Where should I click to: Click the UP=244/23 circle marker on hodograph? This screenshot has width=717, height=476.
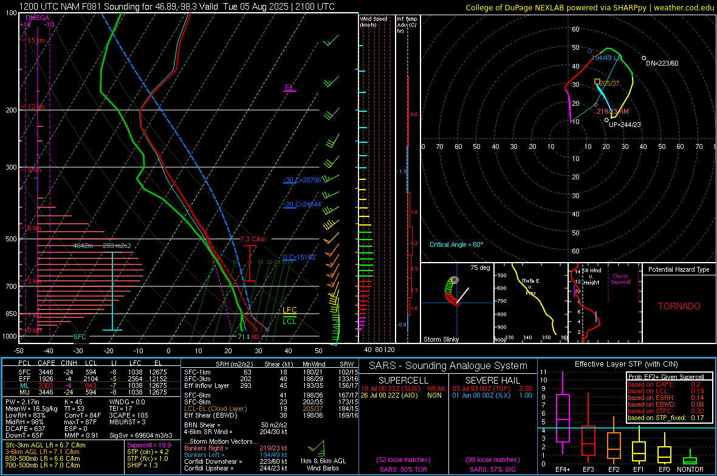(x=607, y=120)
